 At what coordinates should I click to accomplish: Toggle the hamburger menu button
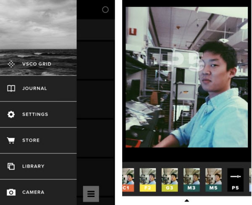tap(91, 194)
